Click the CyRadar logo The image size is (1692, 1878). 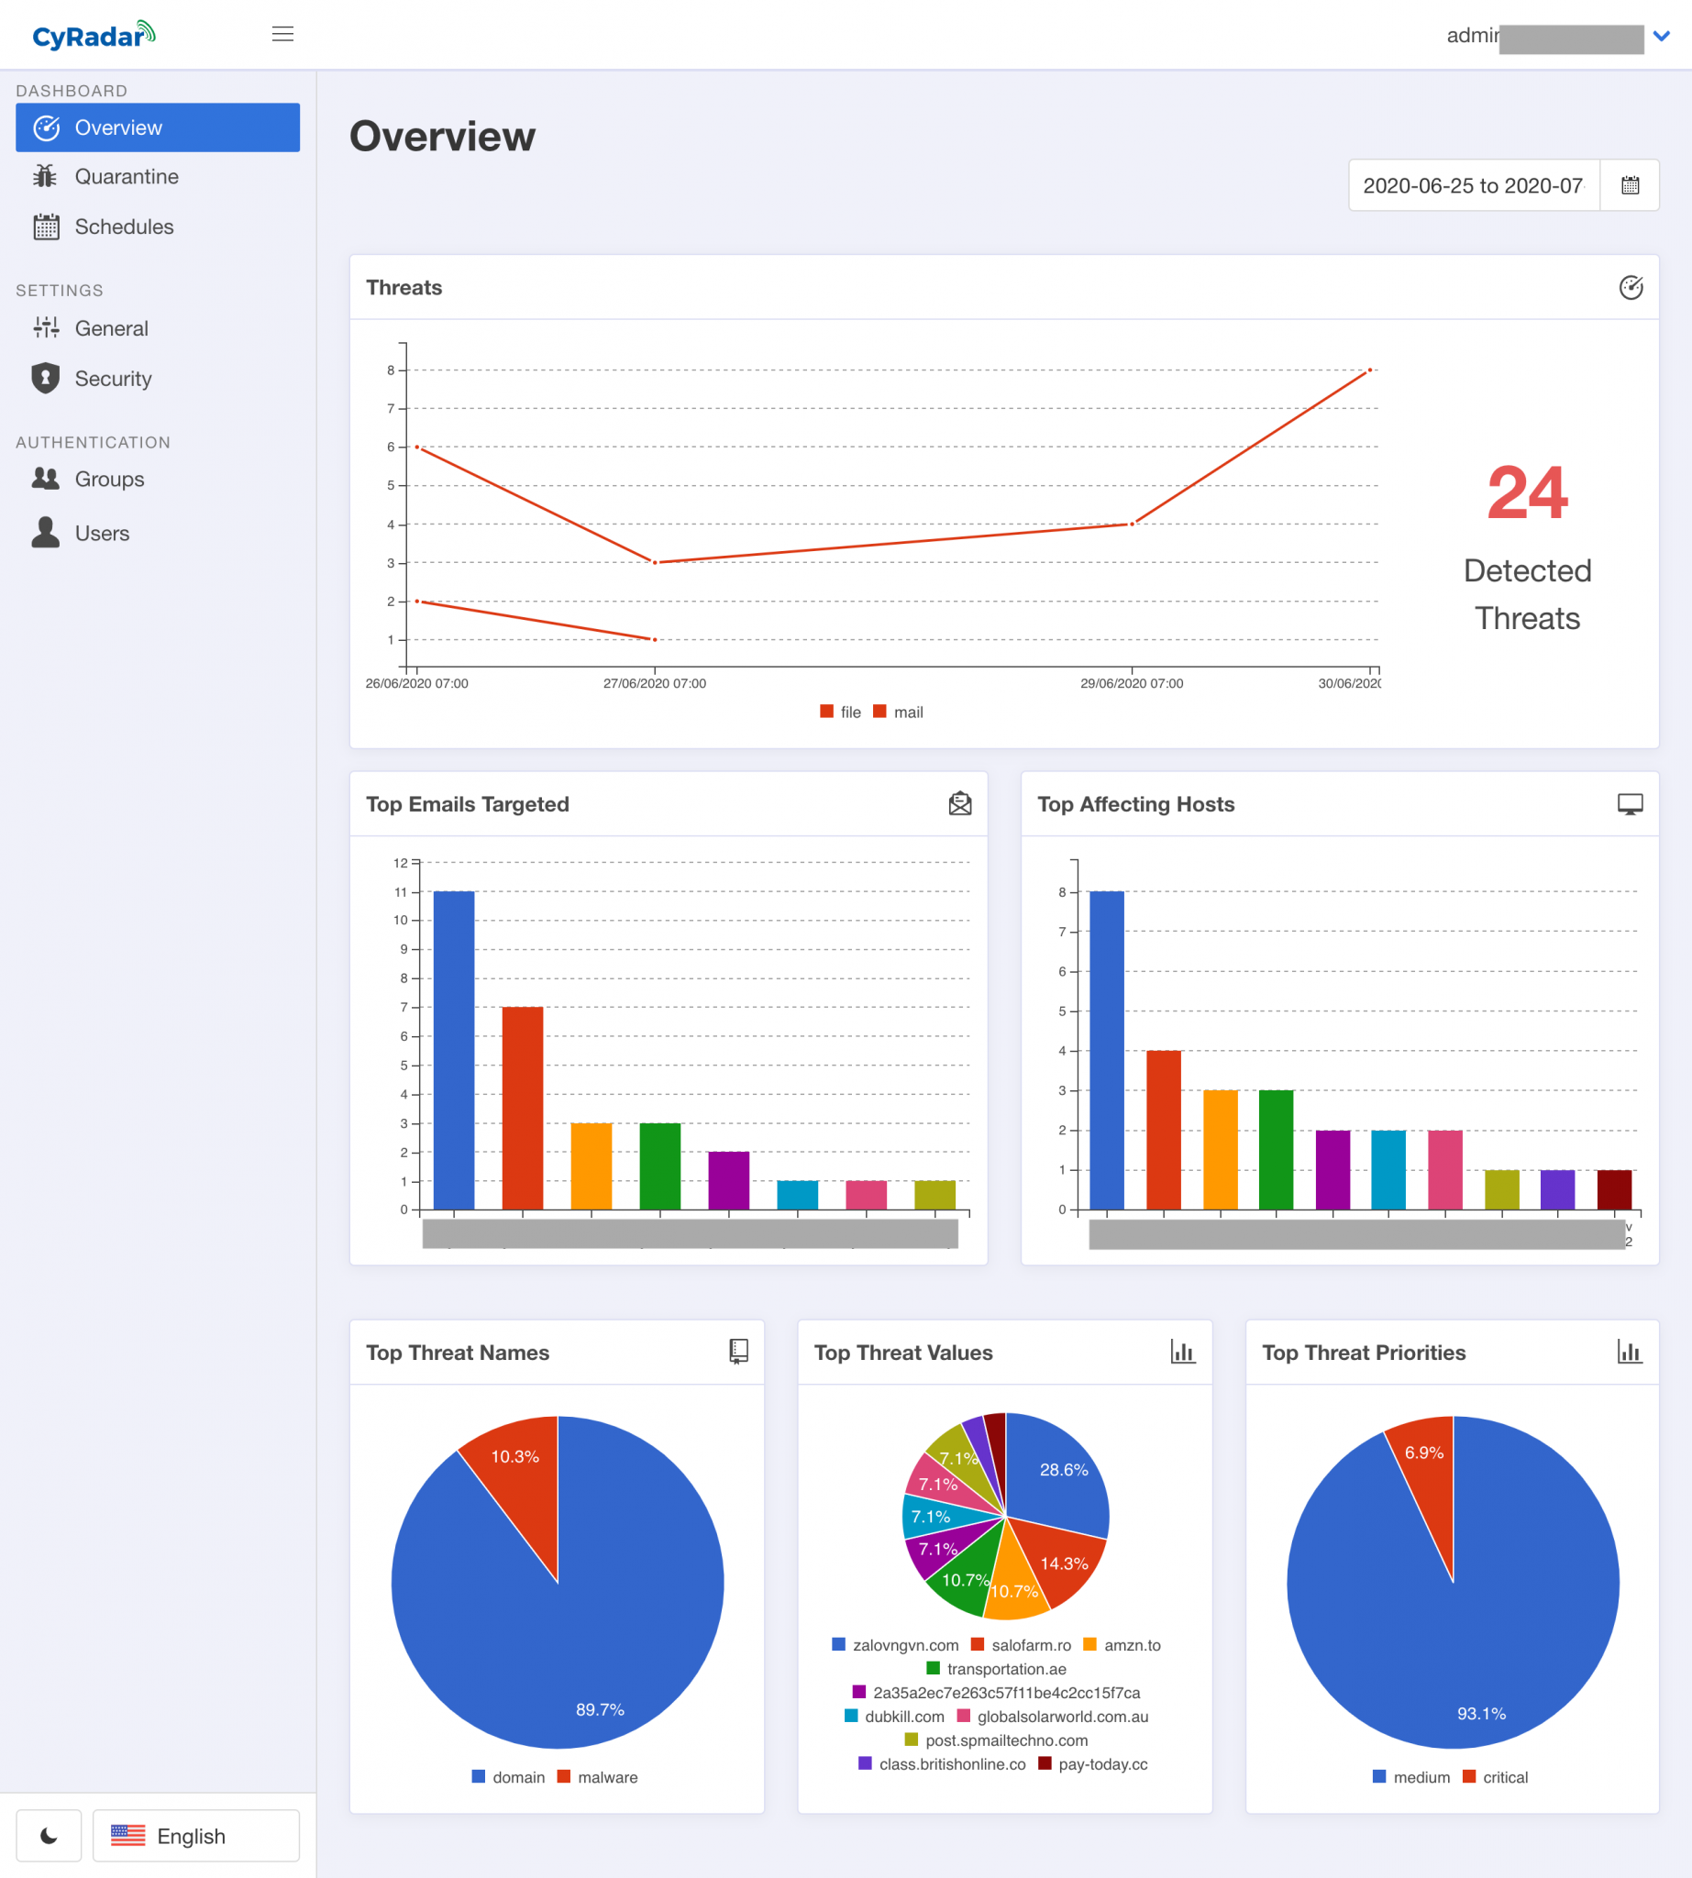(x=93, y=35)
